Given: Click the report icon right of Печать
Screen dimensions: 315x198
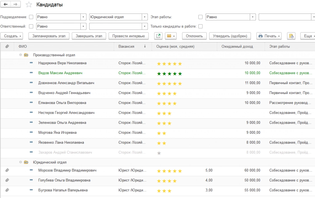Looking at the screenshot, I should coord(291,36).
